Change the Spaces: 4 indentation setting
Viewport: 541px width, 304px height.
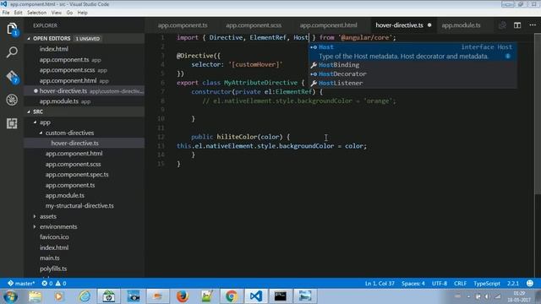(413, 284)
